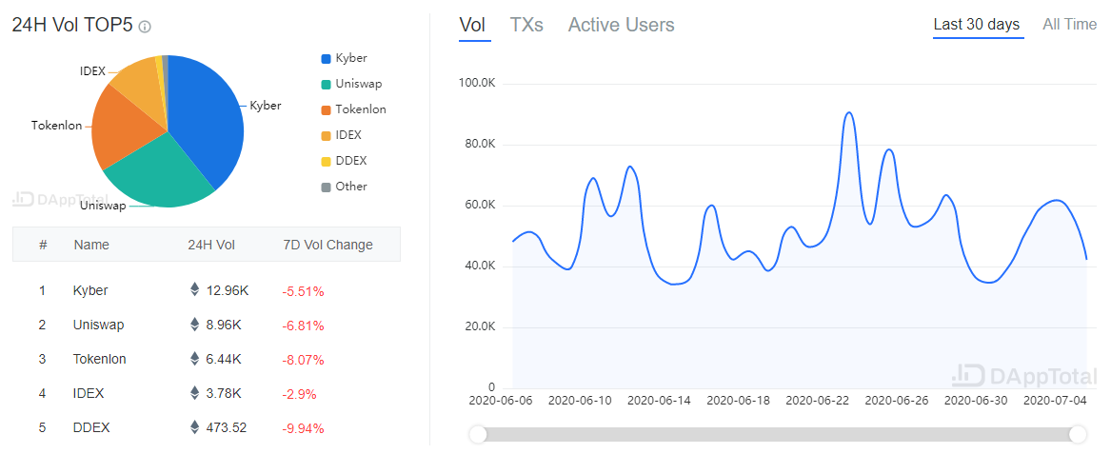Image resolution: width=1111 pixels, height=454 pixels.
Task: Click the 473.52 volume value
Action: pos(226,427)
